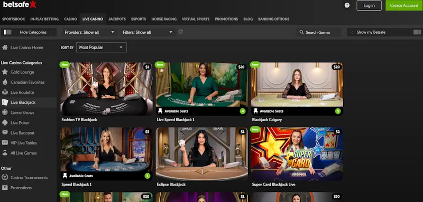Open the Fashion TV Blackjack game thumbnail

pos(106,89)
